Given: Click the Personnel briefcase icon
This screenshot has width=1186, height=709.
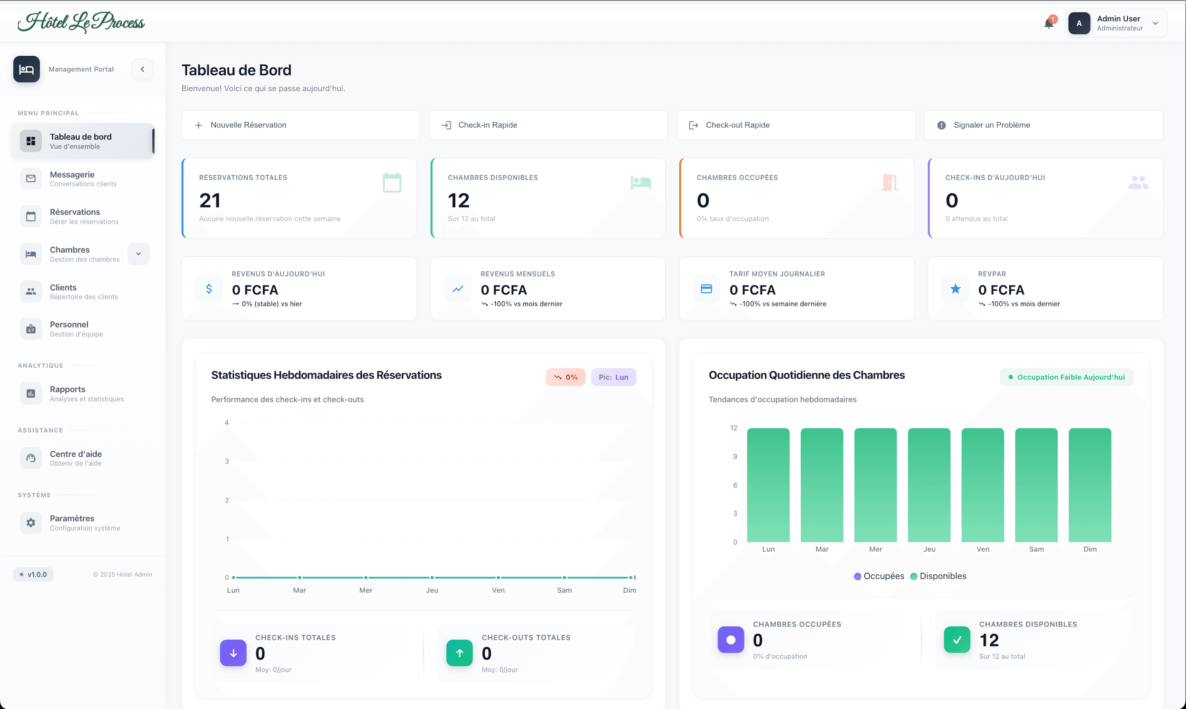Looking at the screenshot, I should click(x=31, y=329).
